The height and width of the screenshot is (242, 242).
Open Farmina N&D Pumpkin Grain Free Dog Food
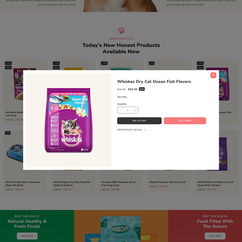[119, 184]
